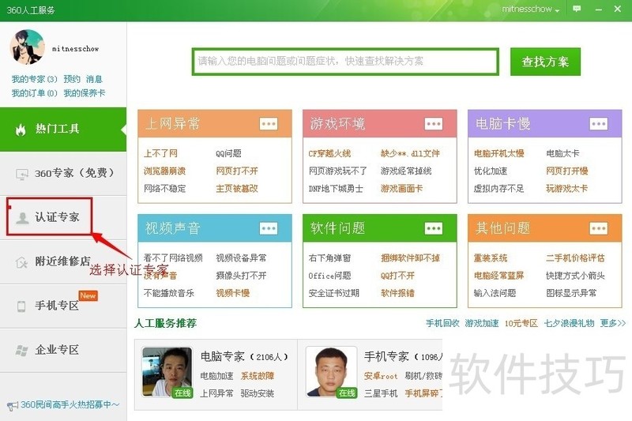Open the 电脑经常蓝屏 issue link
This screenshot has width=632, height=421.
click(499, 276)
